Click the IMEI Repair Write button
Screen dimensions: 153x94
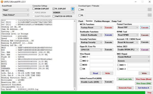coord(144,73)
